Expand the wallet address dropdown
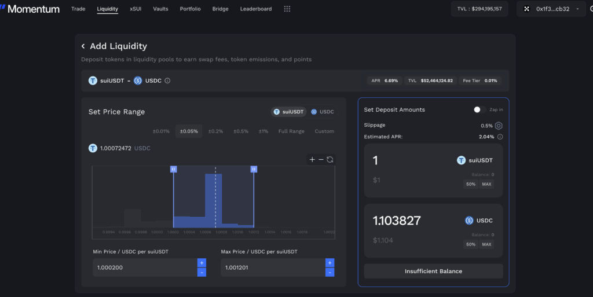 pyautogui.click(x=577, y=9)
